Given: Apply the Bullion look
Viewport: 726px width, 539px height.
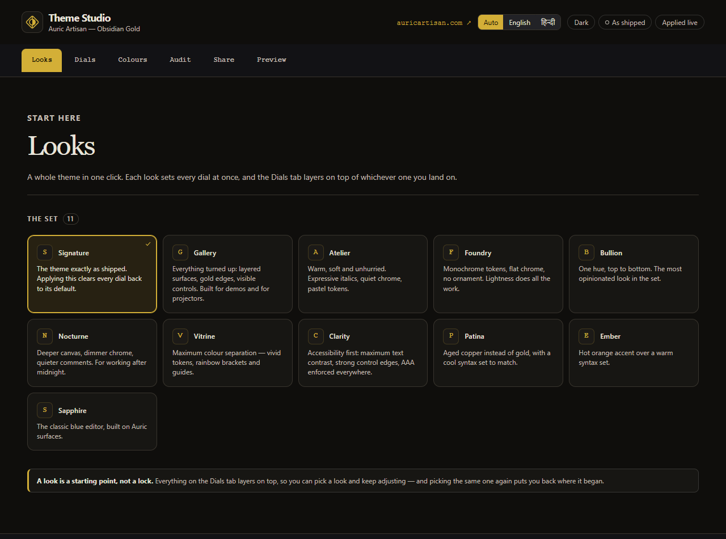Looking at the screenshot, I should 634,274.
